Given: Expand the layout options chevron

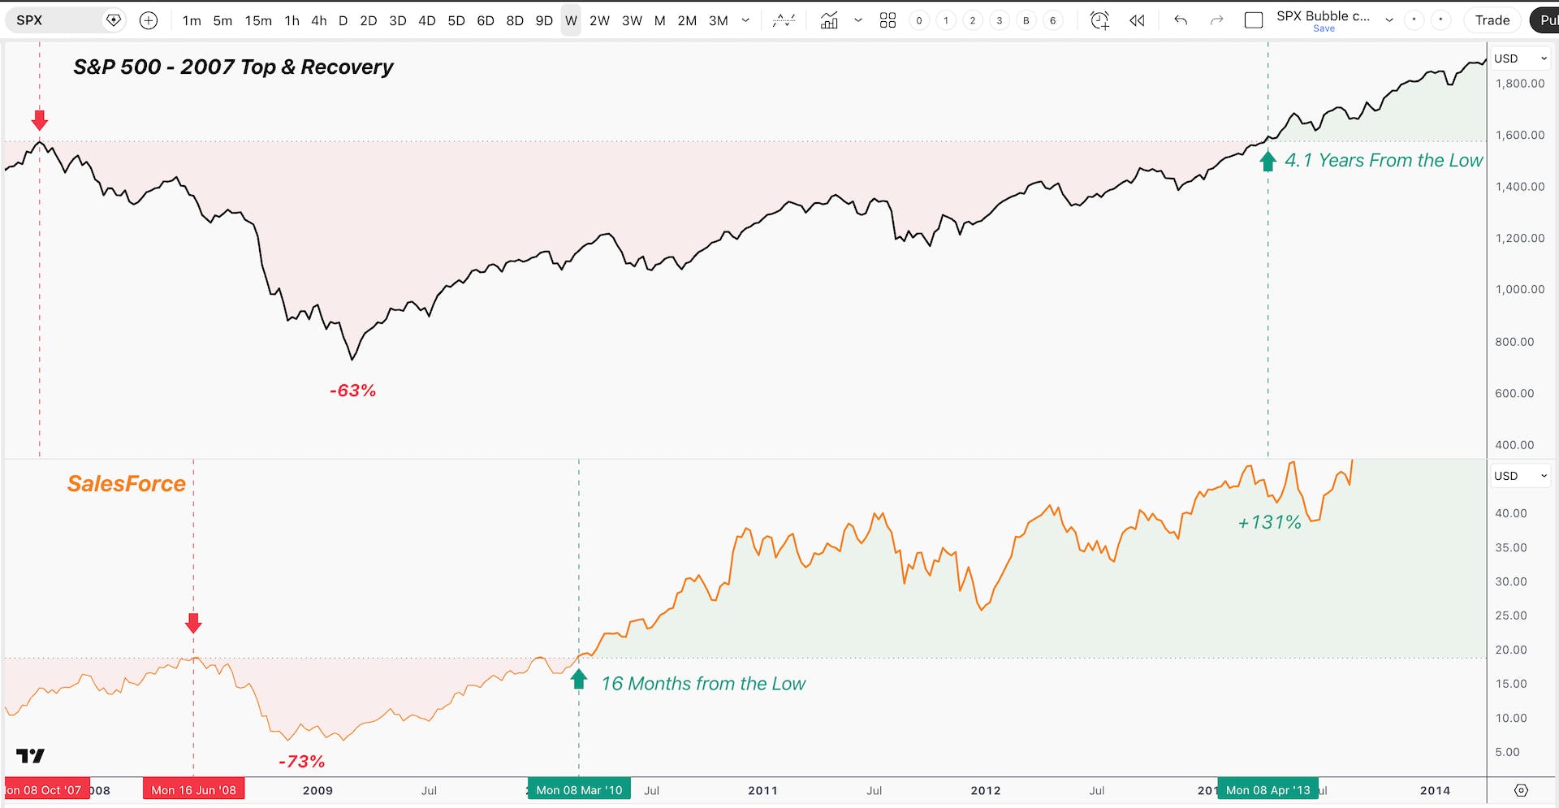Looking at the screenshot, I should pos(1389,20).
